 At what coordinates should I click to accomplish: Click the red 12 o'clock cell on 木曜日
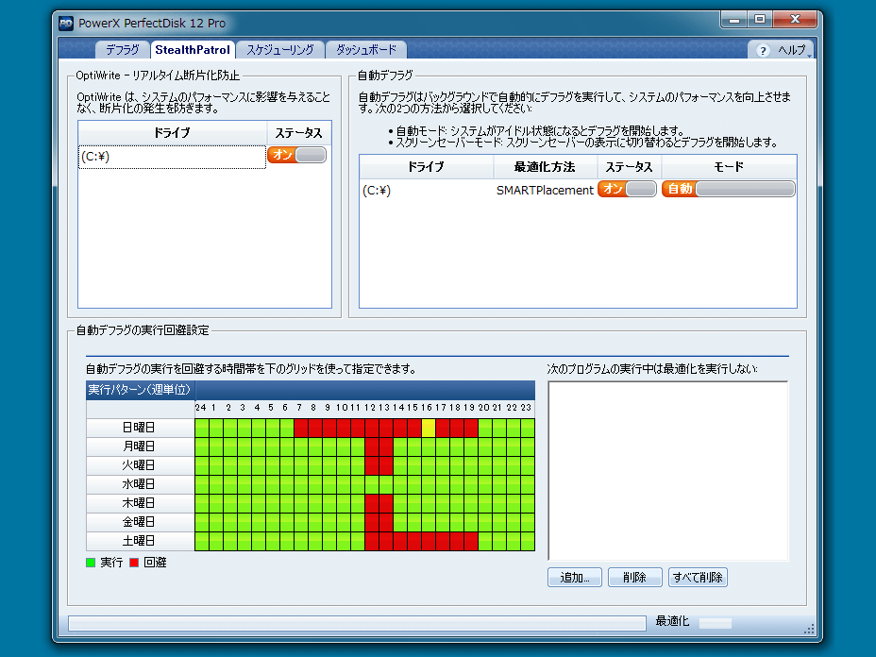point(372,503)
